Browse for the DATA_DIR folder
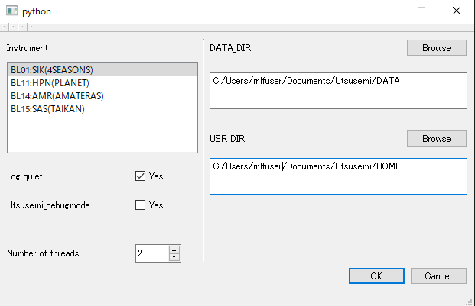The image size is (475, 306). click(x=436, y=47)
